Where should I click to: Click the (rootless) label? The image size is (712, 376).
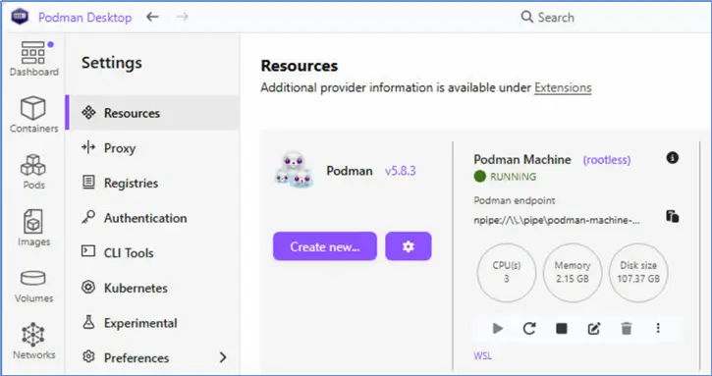607,160
